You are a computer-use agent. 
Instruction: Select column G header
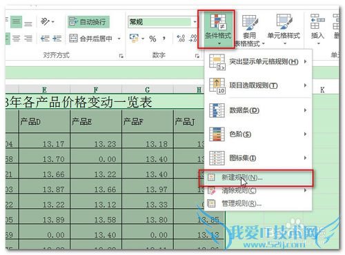coord(148,90)
